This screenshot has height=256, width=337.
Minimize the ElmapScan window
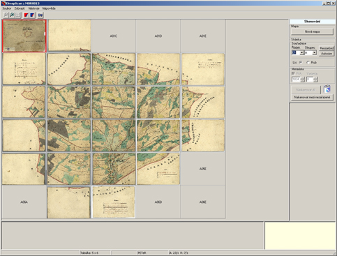pos(324,3)
